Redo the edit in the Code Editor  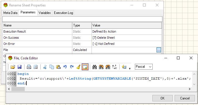click(x=72, y=67)
